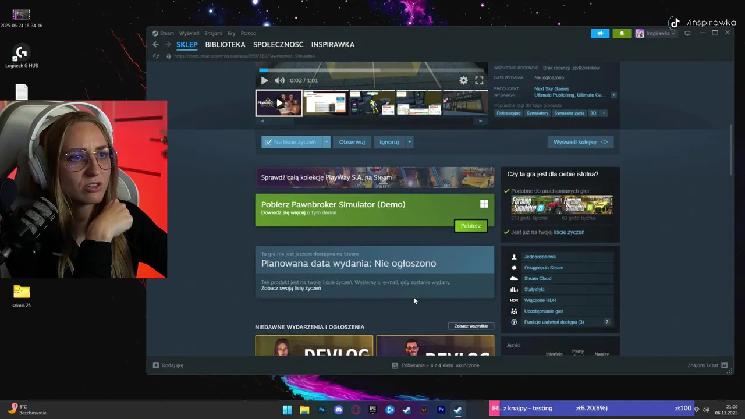Open the Gry menu
This screenshot has width=745, height=419.
point(232,33)
